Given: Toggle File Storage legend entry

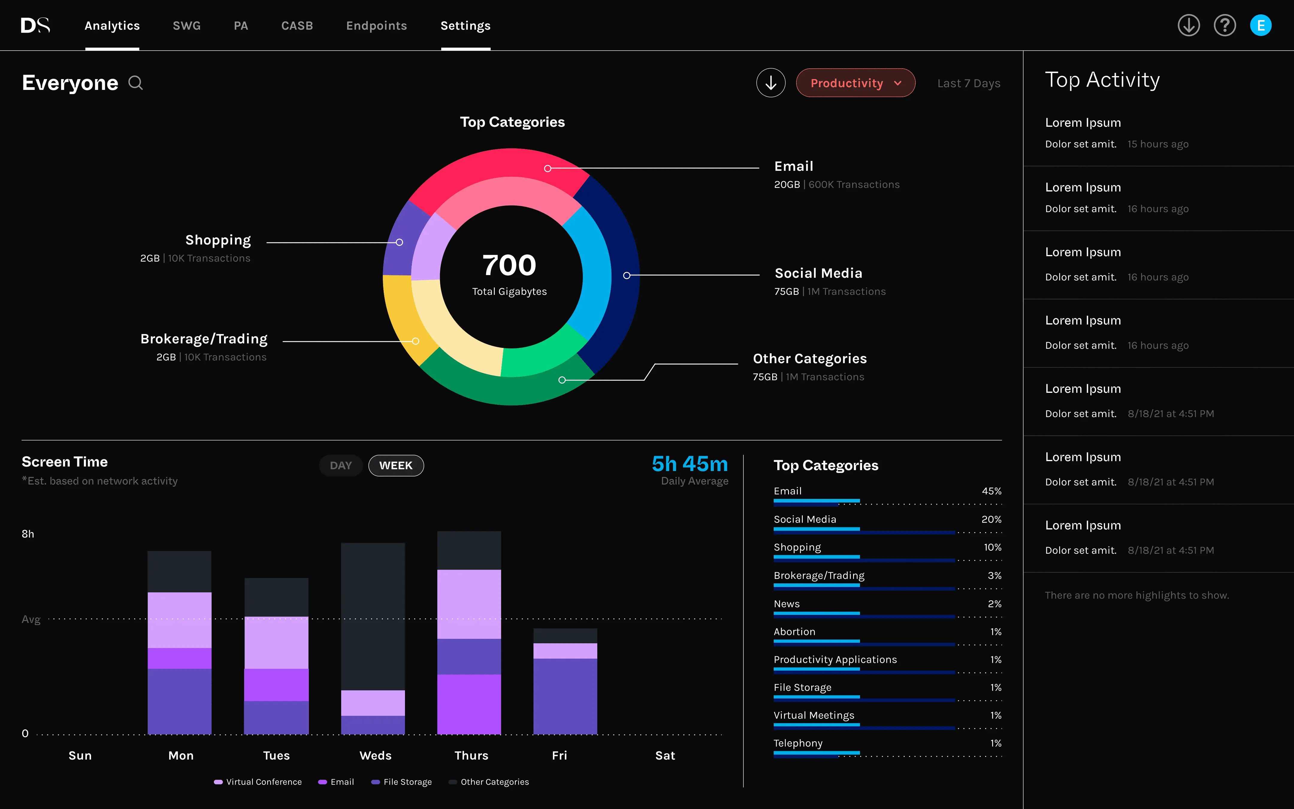Looking at the screenshot, I should [401, 782].
